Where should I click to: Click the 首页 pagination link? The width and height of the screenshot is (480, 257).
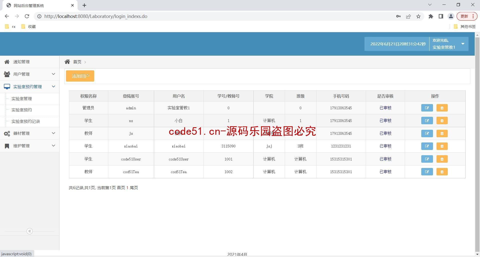[121, 188]
